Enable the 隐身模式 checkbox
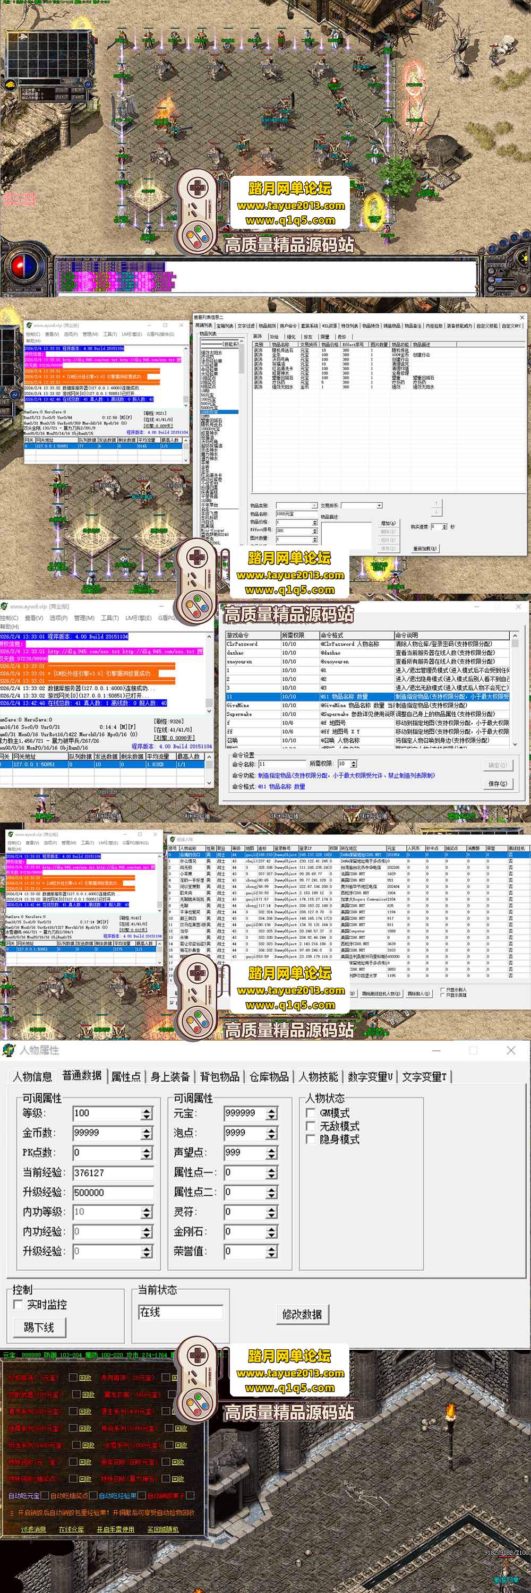 coord(311,1139)
